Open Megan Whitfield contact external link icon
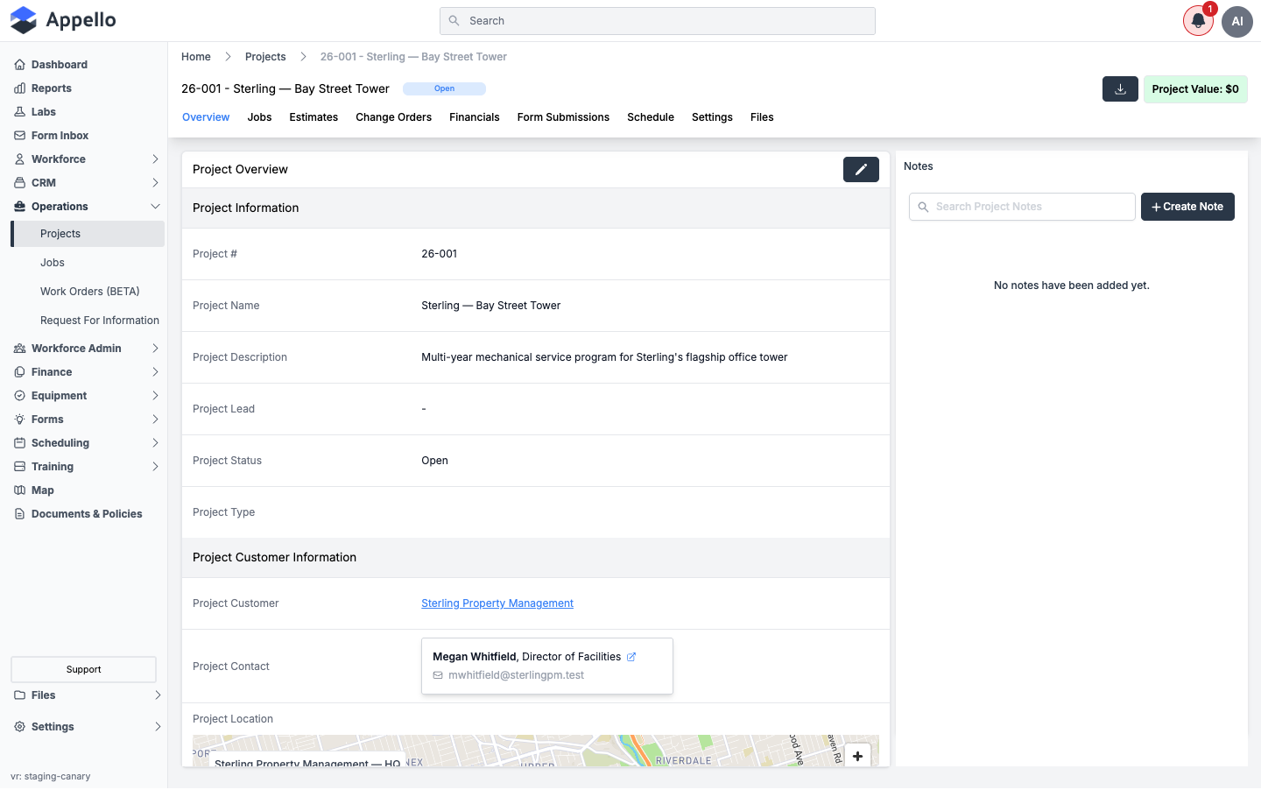The width and height of the screenshot is (1261, 804). pos(631,657)
